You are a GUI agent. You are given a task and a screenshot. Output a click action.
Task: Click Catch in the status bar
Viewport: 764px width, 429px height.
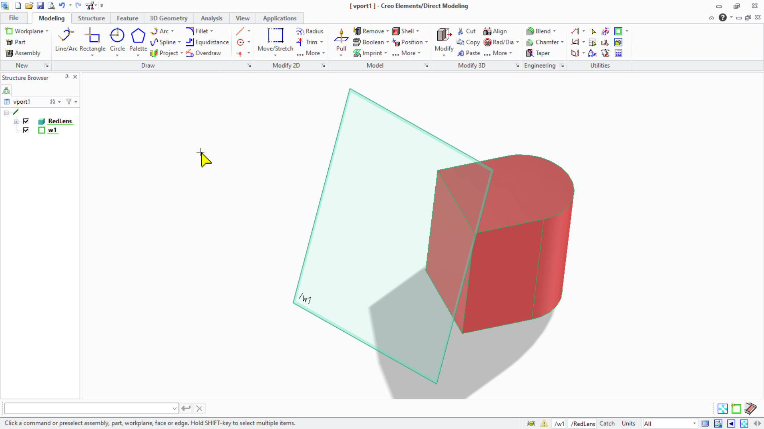[607, 424]
